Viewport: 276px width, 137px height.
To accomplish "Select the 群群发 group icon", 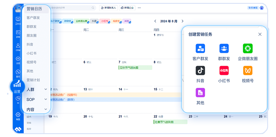I will [x=224, y=48].
